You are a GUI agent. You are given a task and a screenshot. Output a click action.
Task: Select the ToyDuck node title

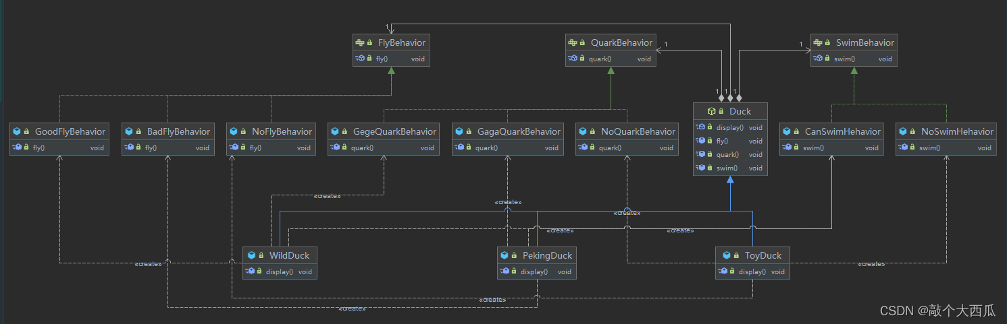[763, 255]
